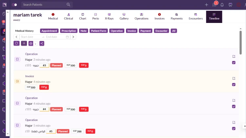Viewport: 246px width, 138px height.
Task: Click the tooth icon in the top bar
Action: (x=230, y=5)
